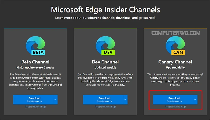Click the Edge Beta logo icon
This screenshot has width=210, height=120.
(x=35, y=46)
